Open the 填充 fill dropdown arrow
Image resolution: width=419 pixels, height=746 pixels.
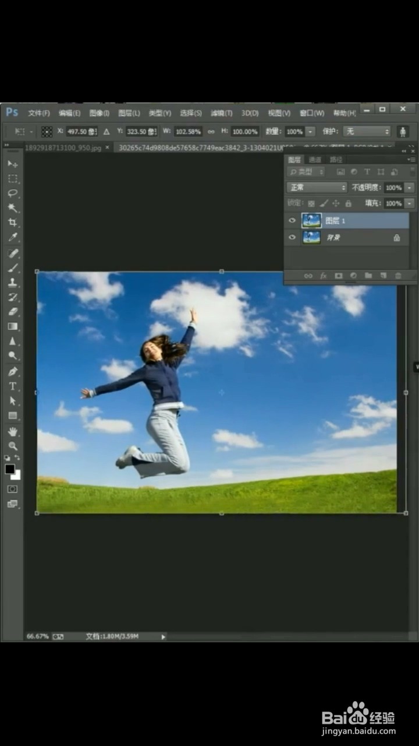410,203
